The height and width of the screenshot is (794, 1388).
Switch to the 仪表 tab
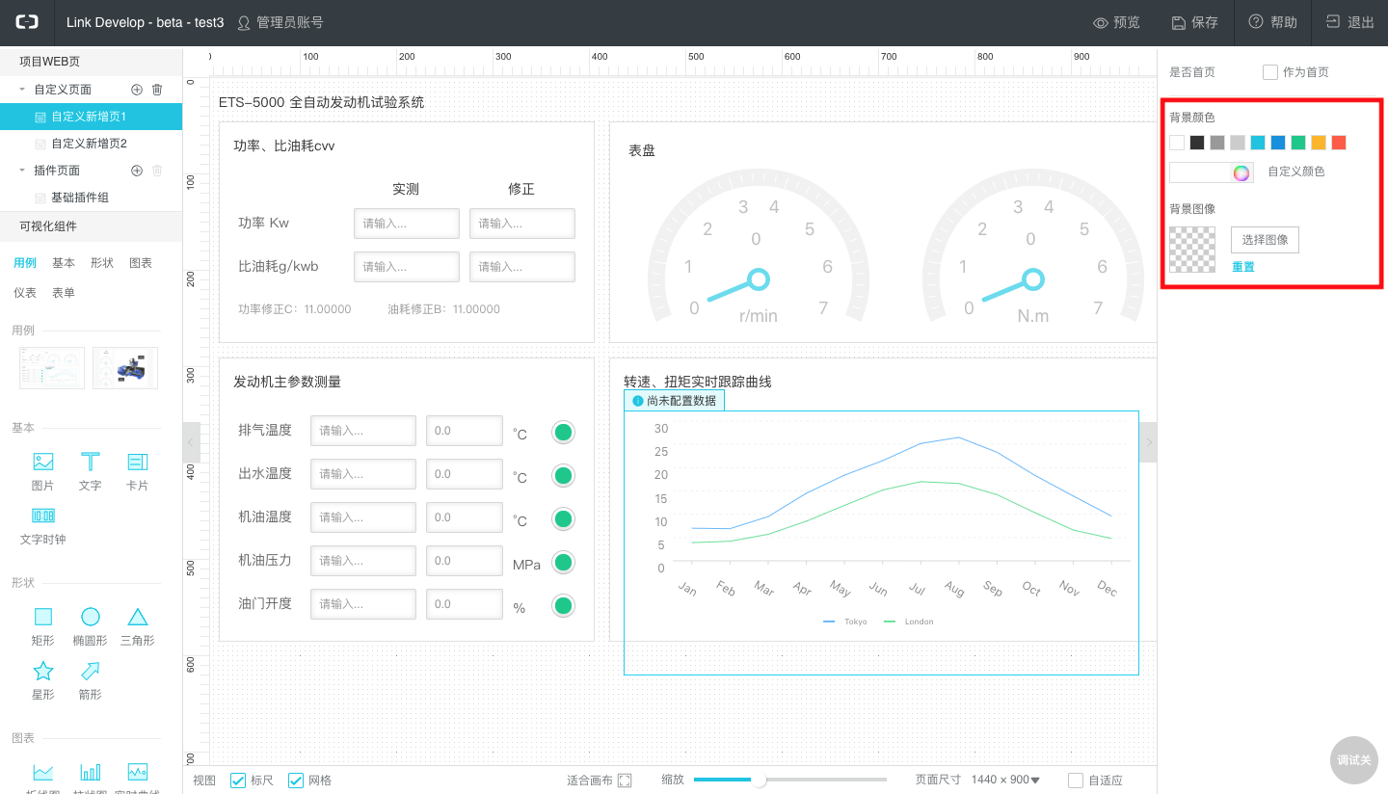coord(25,293)
